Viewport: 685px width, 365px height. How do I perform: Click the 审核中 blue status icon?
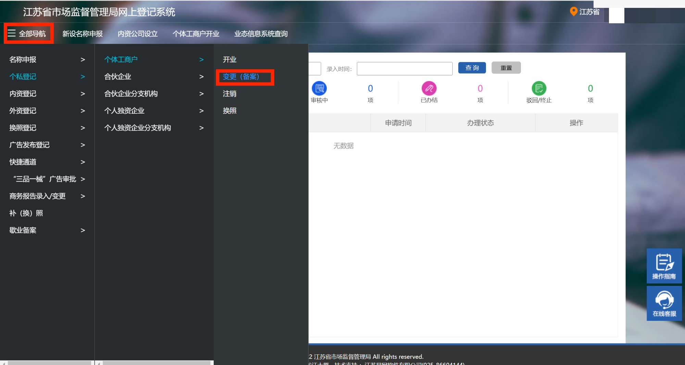[319, 88]
